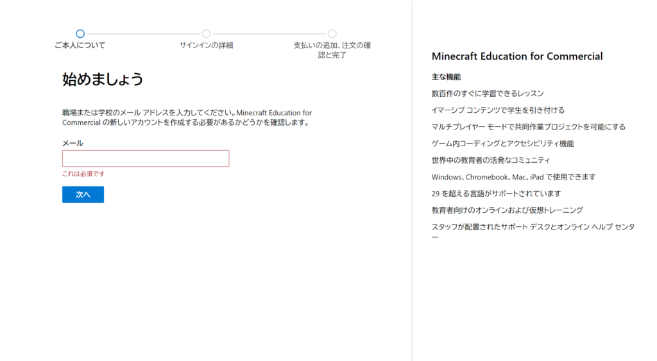
Task: Click the 教育者向けのオンラインおよび仮想トレーニング feature line
Action: (x=507, y=210)
